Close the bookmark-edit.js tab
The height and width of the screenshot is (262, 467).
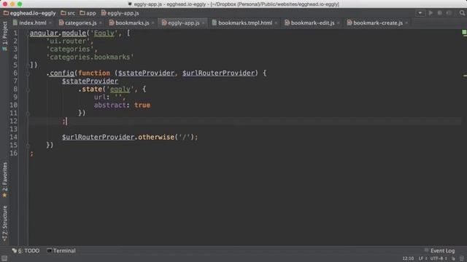coord(339,23)
